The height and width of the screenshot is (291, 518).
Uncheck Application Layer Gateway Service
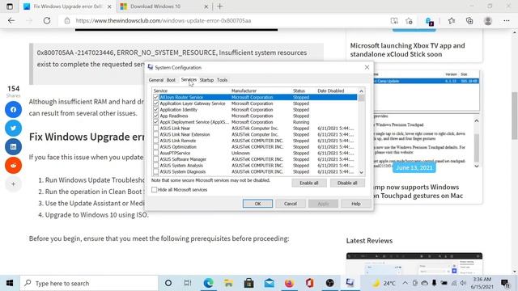click(x=156, y=103)
